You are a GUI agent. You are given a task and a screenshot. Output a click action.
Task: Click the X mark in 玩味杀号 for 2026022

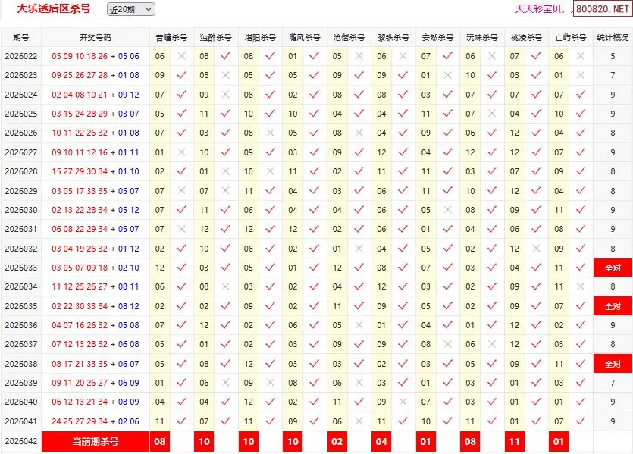coord(492,56)
